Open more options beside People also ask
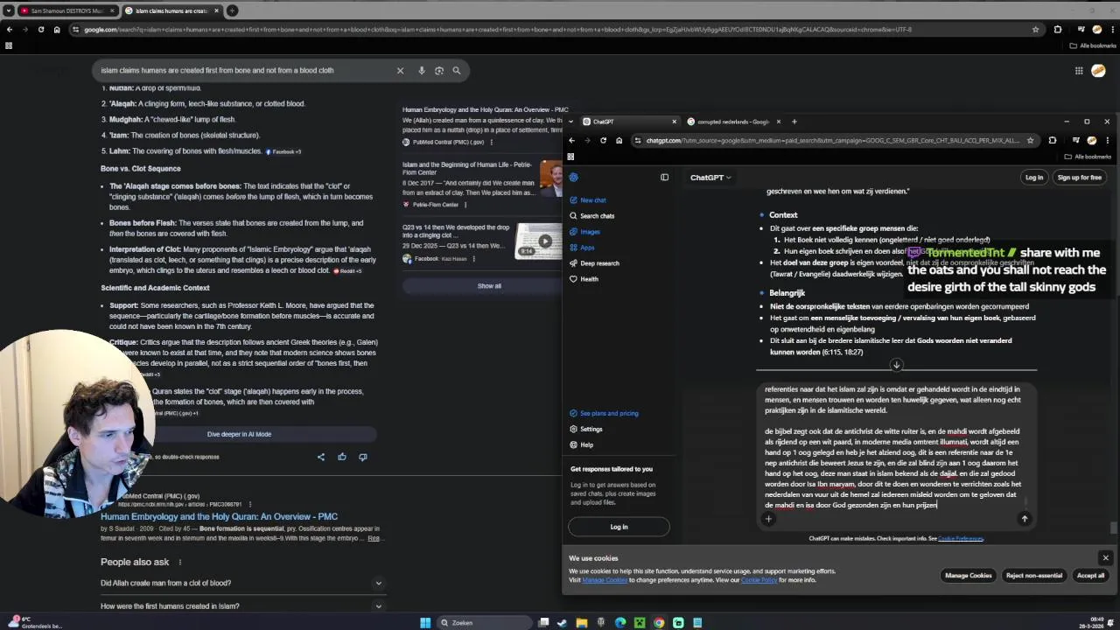 (x=180, y=562)
